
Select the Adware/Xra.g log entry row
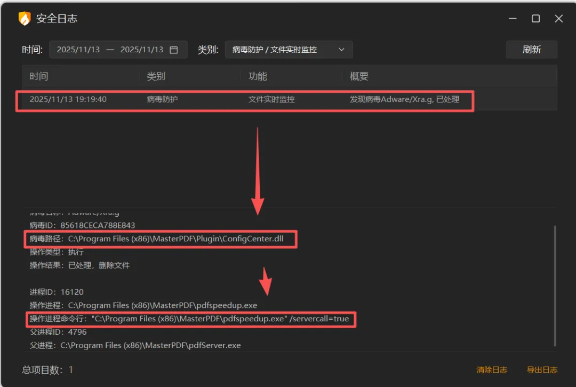click(x=244, y=100)
